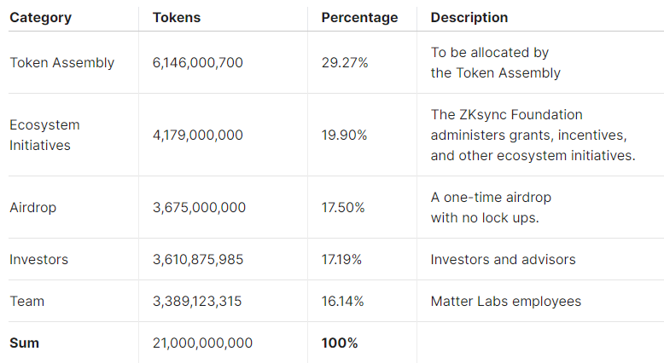Click the Category column header
664x363 pixels.
(x=41, y=18)
